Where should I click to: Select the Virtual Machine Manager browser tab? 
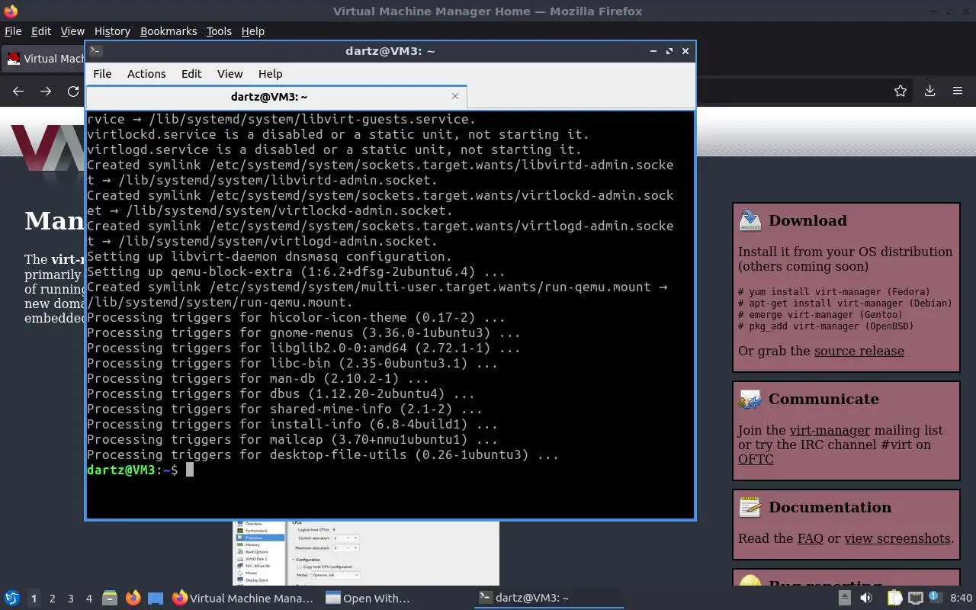pos(44,59)
